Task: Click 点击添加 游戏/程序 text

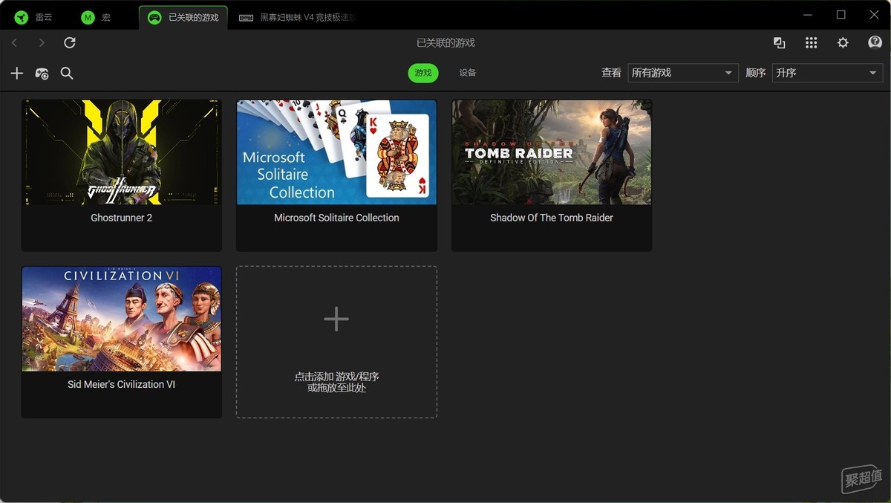Action: (336, 377)
